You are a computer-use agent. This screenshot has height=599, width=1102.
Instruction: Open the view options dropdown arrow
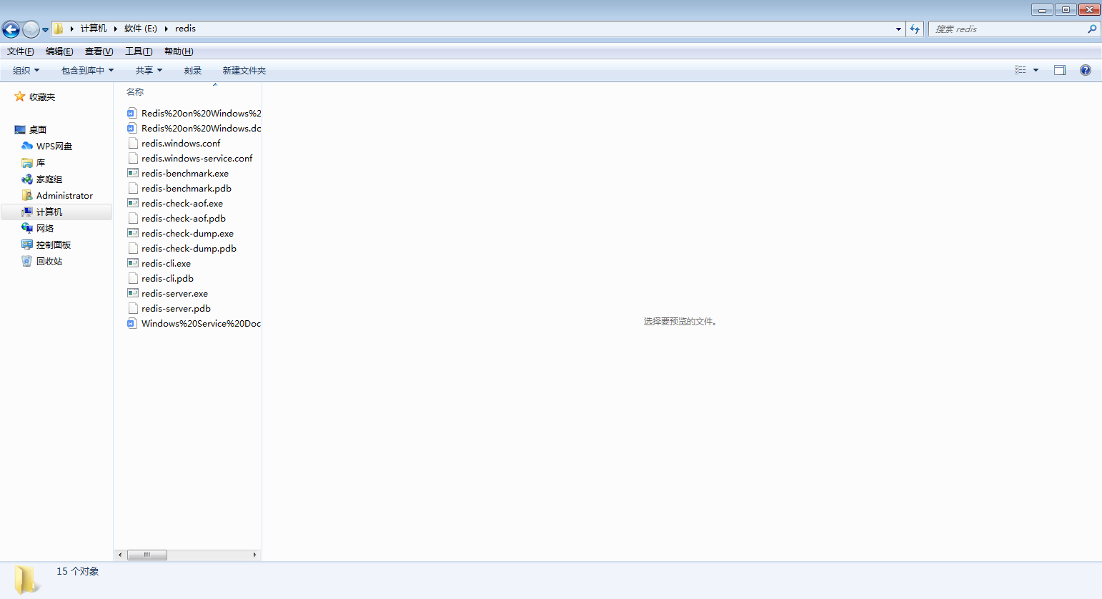pos(1036,70)
